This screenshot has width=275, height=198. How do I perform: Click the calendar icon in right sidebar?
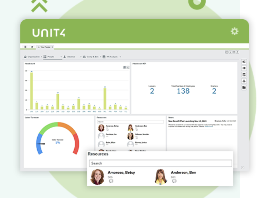click(244, 75)
